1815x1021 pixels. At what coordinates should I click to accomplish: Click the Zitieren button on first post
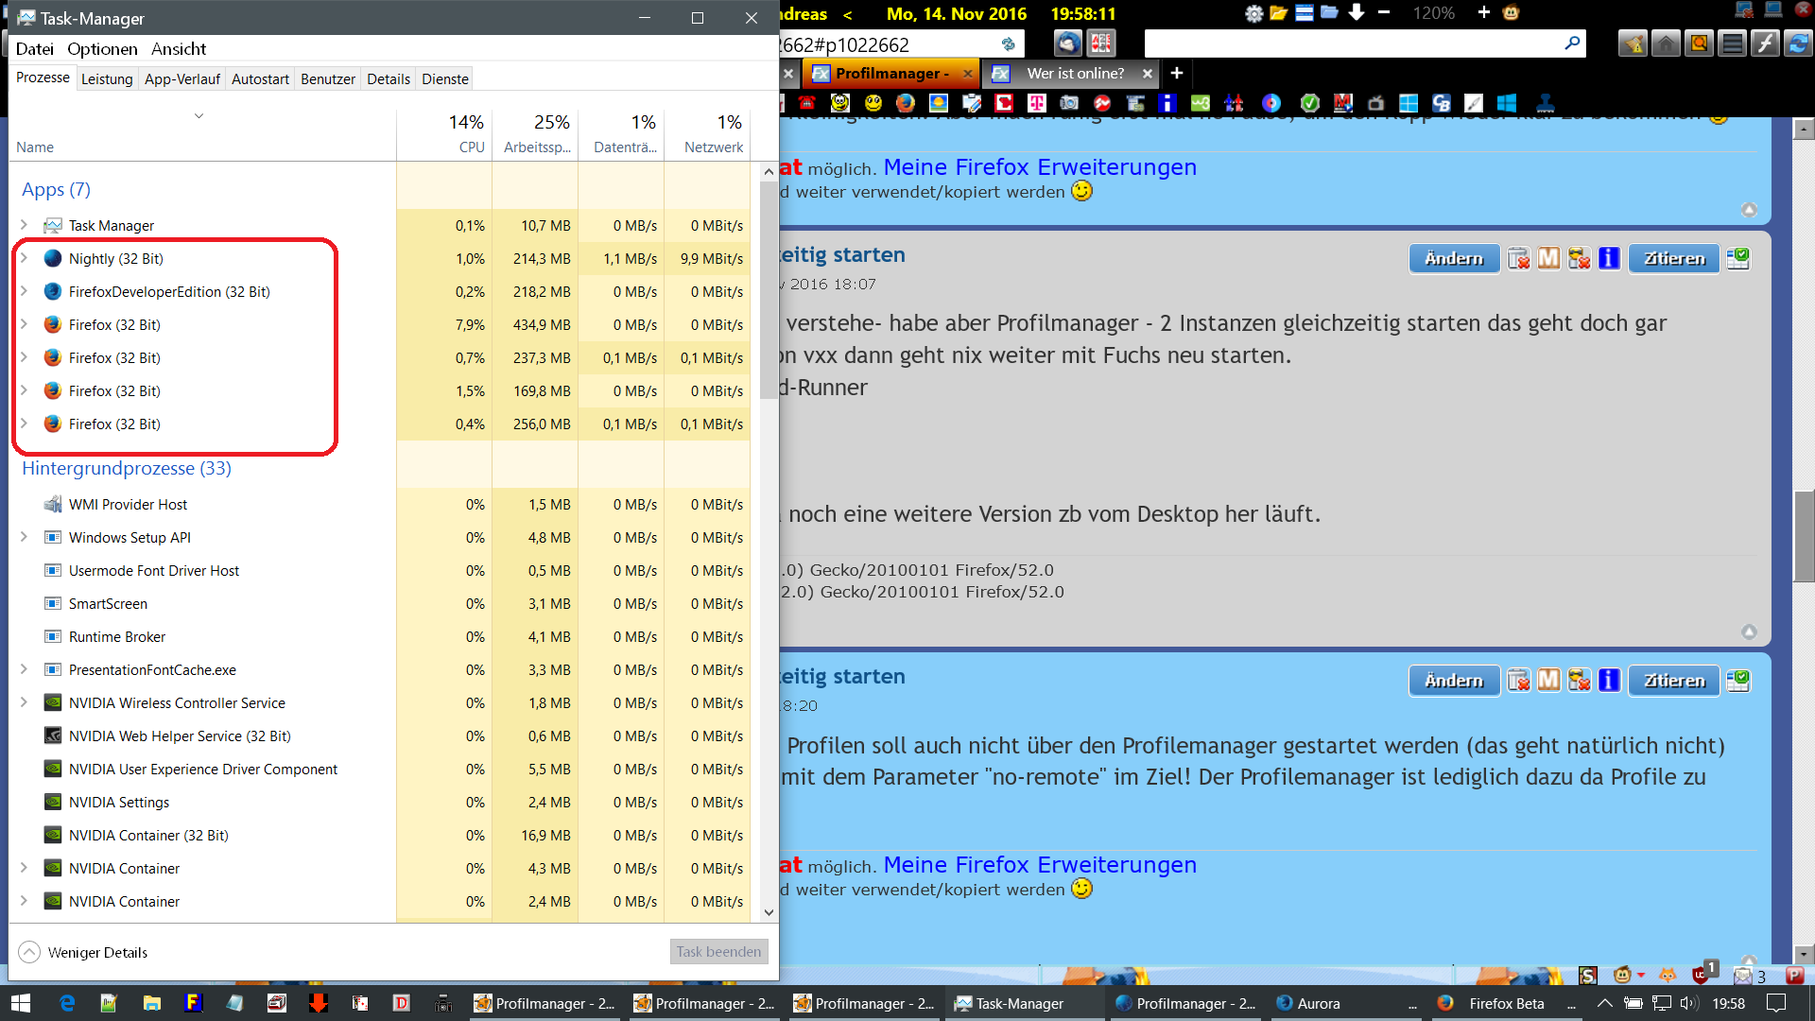click(1673, 258)
